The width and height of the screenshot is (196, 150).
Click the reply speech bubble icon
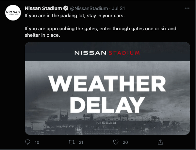coord(28,142)
